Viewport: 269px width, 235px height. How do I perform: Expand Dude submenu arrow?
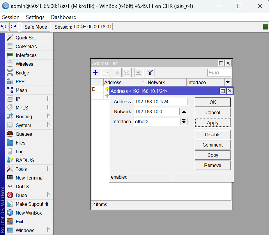[x=49, y=195]
